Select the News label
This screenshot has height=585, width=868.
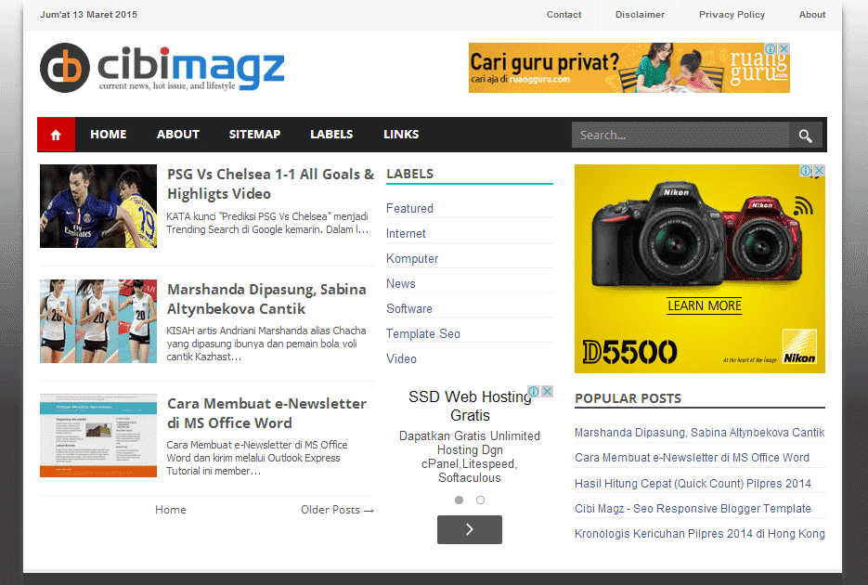click(401, 283)
